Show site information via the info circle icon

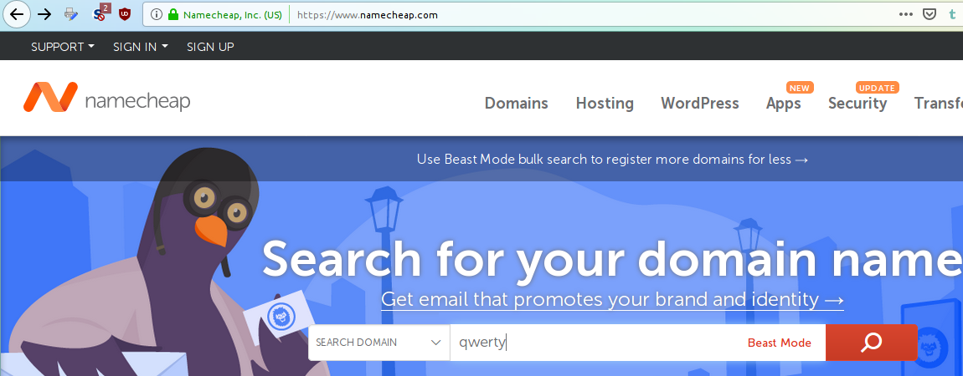[x=156, y=15]
